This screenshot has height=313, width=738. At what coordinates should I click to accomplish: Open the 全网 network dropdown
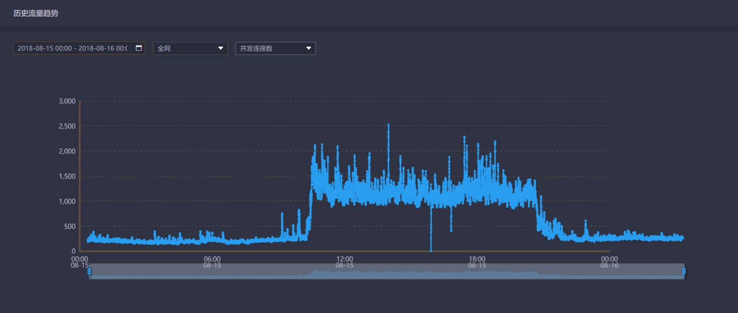point(190,48)
